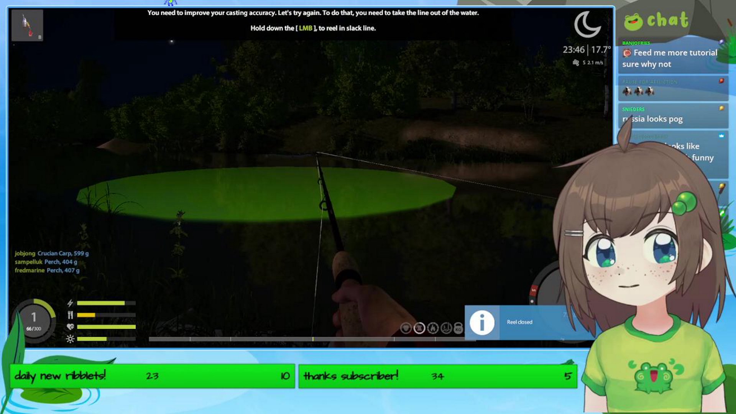Click the lure slot icon in top left

coord(27,24)
